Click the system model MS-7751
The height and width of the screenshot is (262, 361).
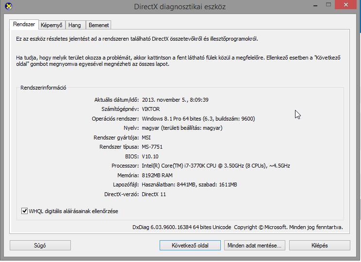pyautogui.click(x=152, y=147)
